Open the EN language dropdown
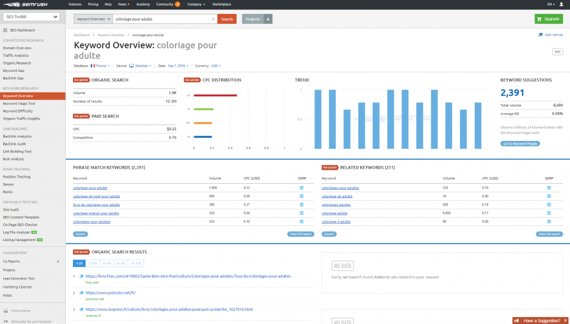Image resolution: width=570 pixels, height=324 pixels. click(551, 4)
